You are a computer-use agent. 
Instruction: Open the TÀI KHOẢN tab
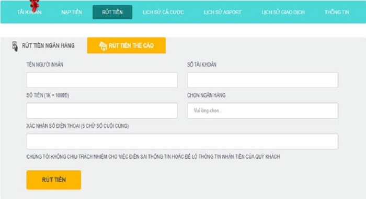pyautogui.click(x=29, y=12)
